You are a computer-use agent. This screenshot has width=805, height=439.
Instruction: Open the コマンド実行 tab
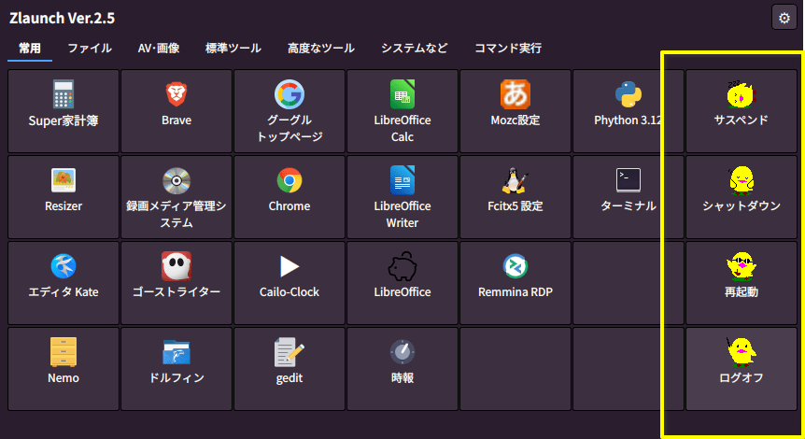tap(508, 49)
